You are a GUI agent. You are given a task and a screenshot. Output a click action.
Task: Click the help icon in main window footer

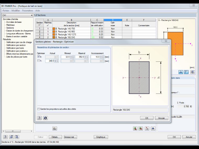click(5, 137)
